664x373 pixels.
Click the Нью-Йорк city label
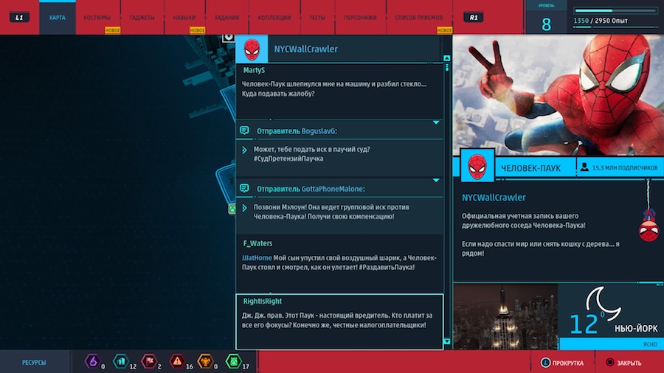(636, 329)
